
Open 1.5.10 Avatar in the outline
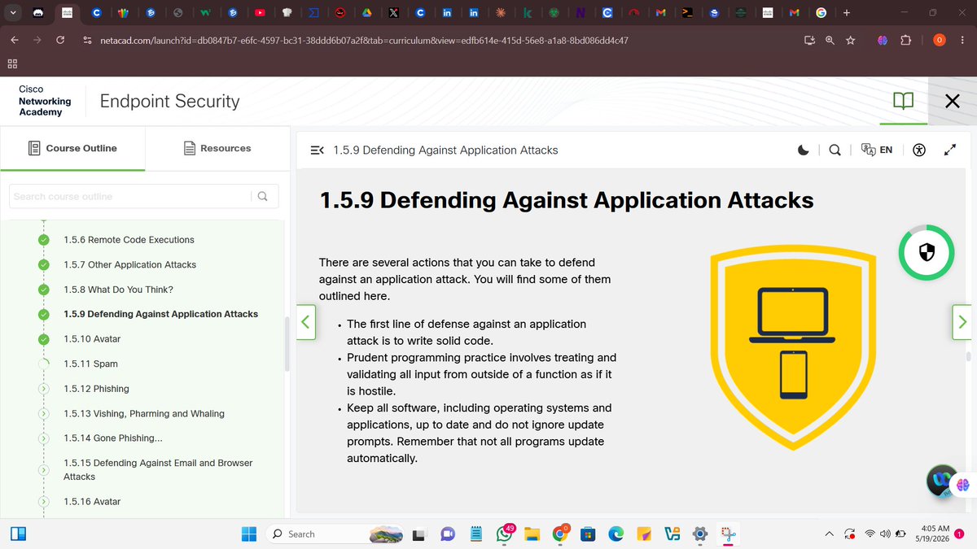coord(92,338)
